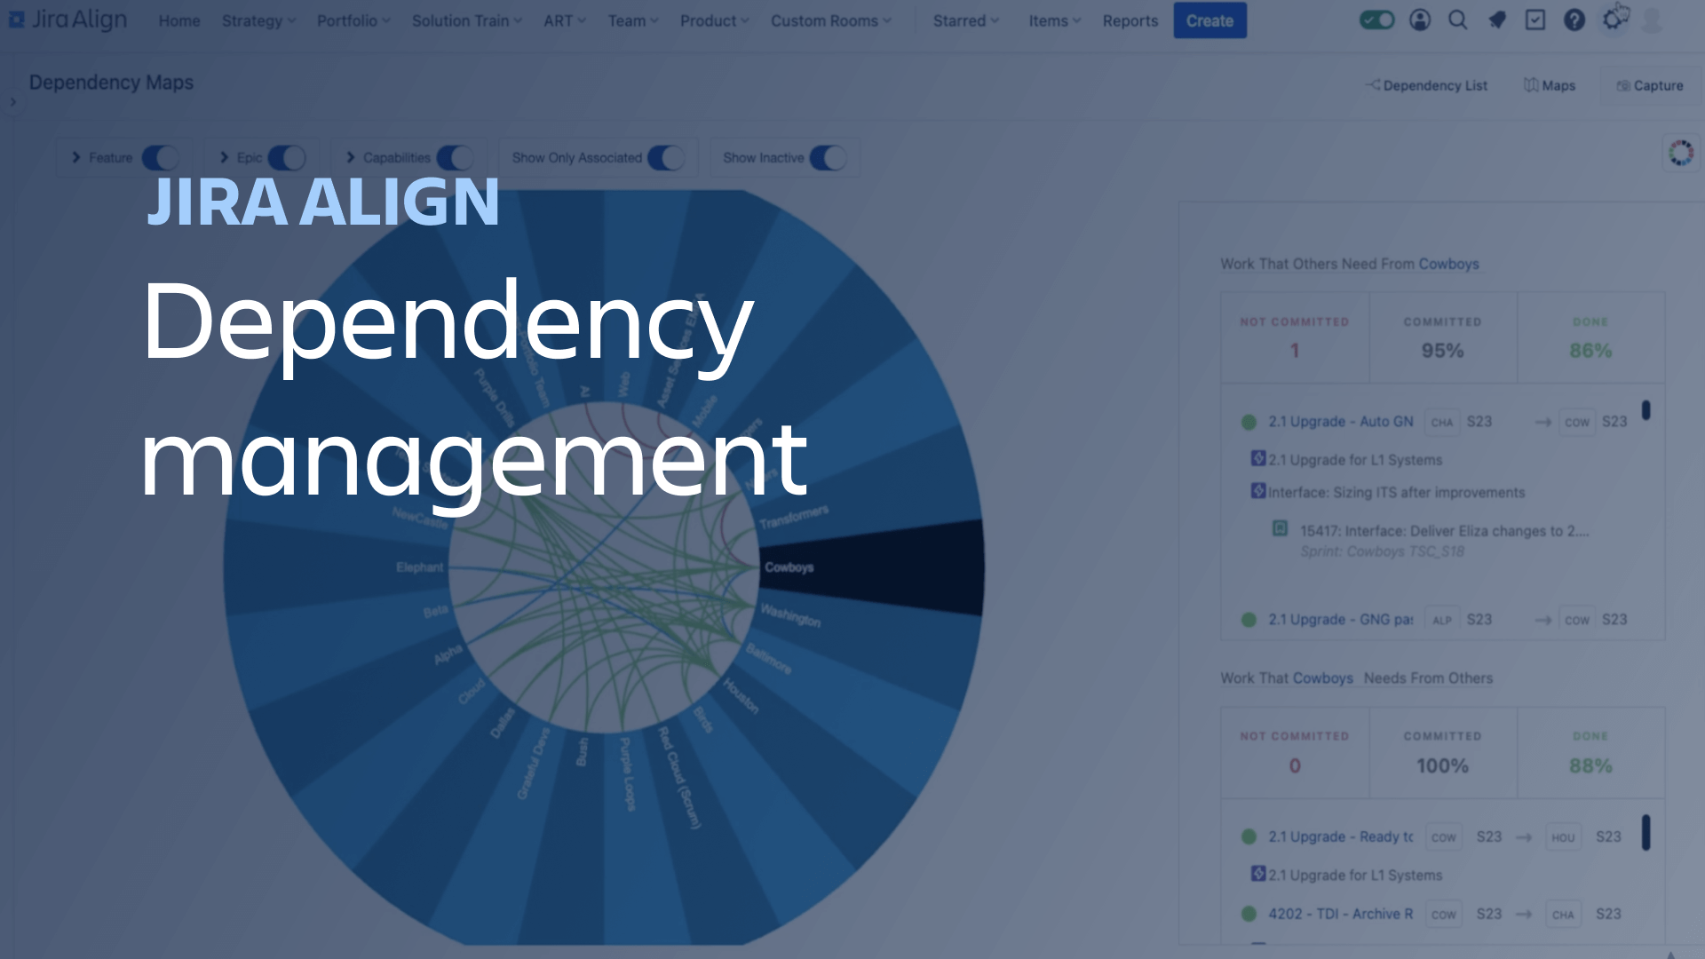Click the Create button
This screenshot has height=959, width=1705.
[1211, 21]
